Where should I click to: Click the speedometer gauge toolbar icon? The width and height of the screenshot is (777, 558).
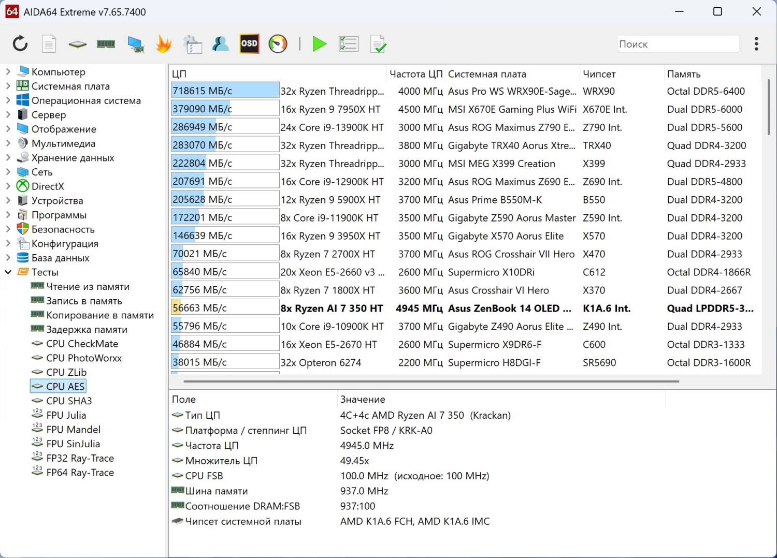(x=278, y=44)
